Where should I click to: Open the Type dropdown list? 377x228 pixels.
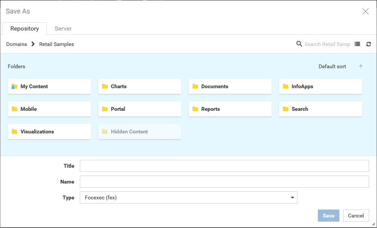coord(189,197)
